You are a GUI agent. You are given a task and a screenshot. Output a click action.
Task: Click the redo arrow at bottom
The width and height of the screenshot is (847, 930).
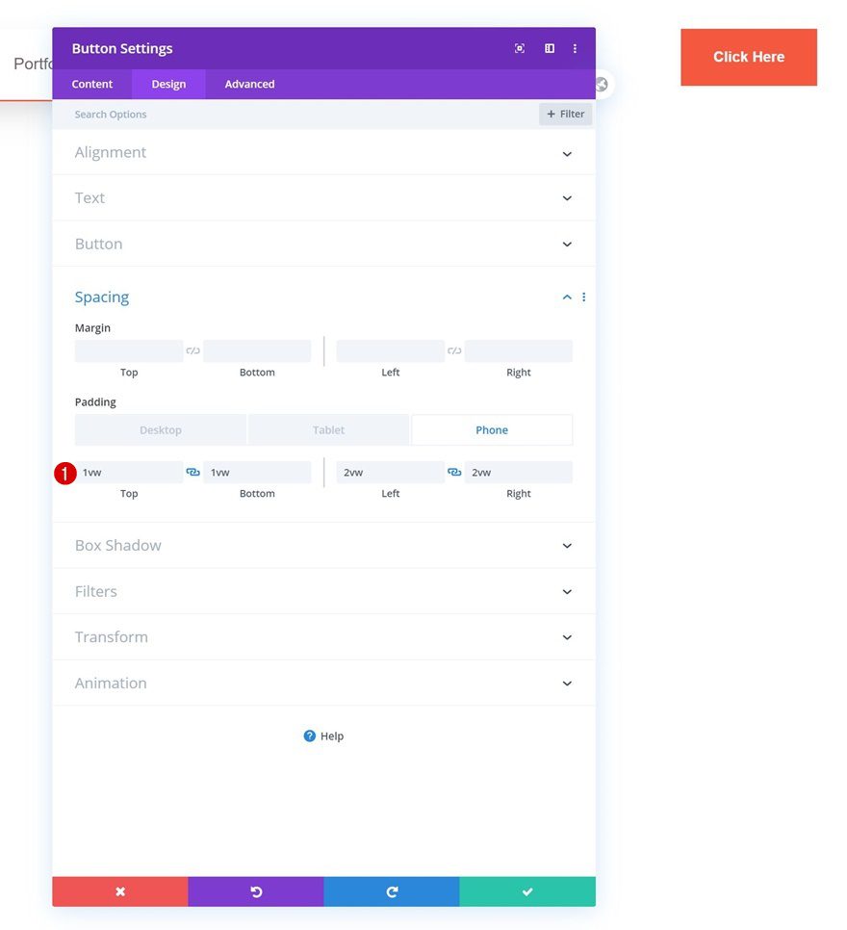click(391, 891)
